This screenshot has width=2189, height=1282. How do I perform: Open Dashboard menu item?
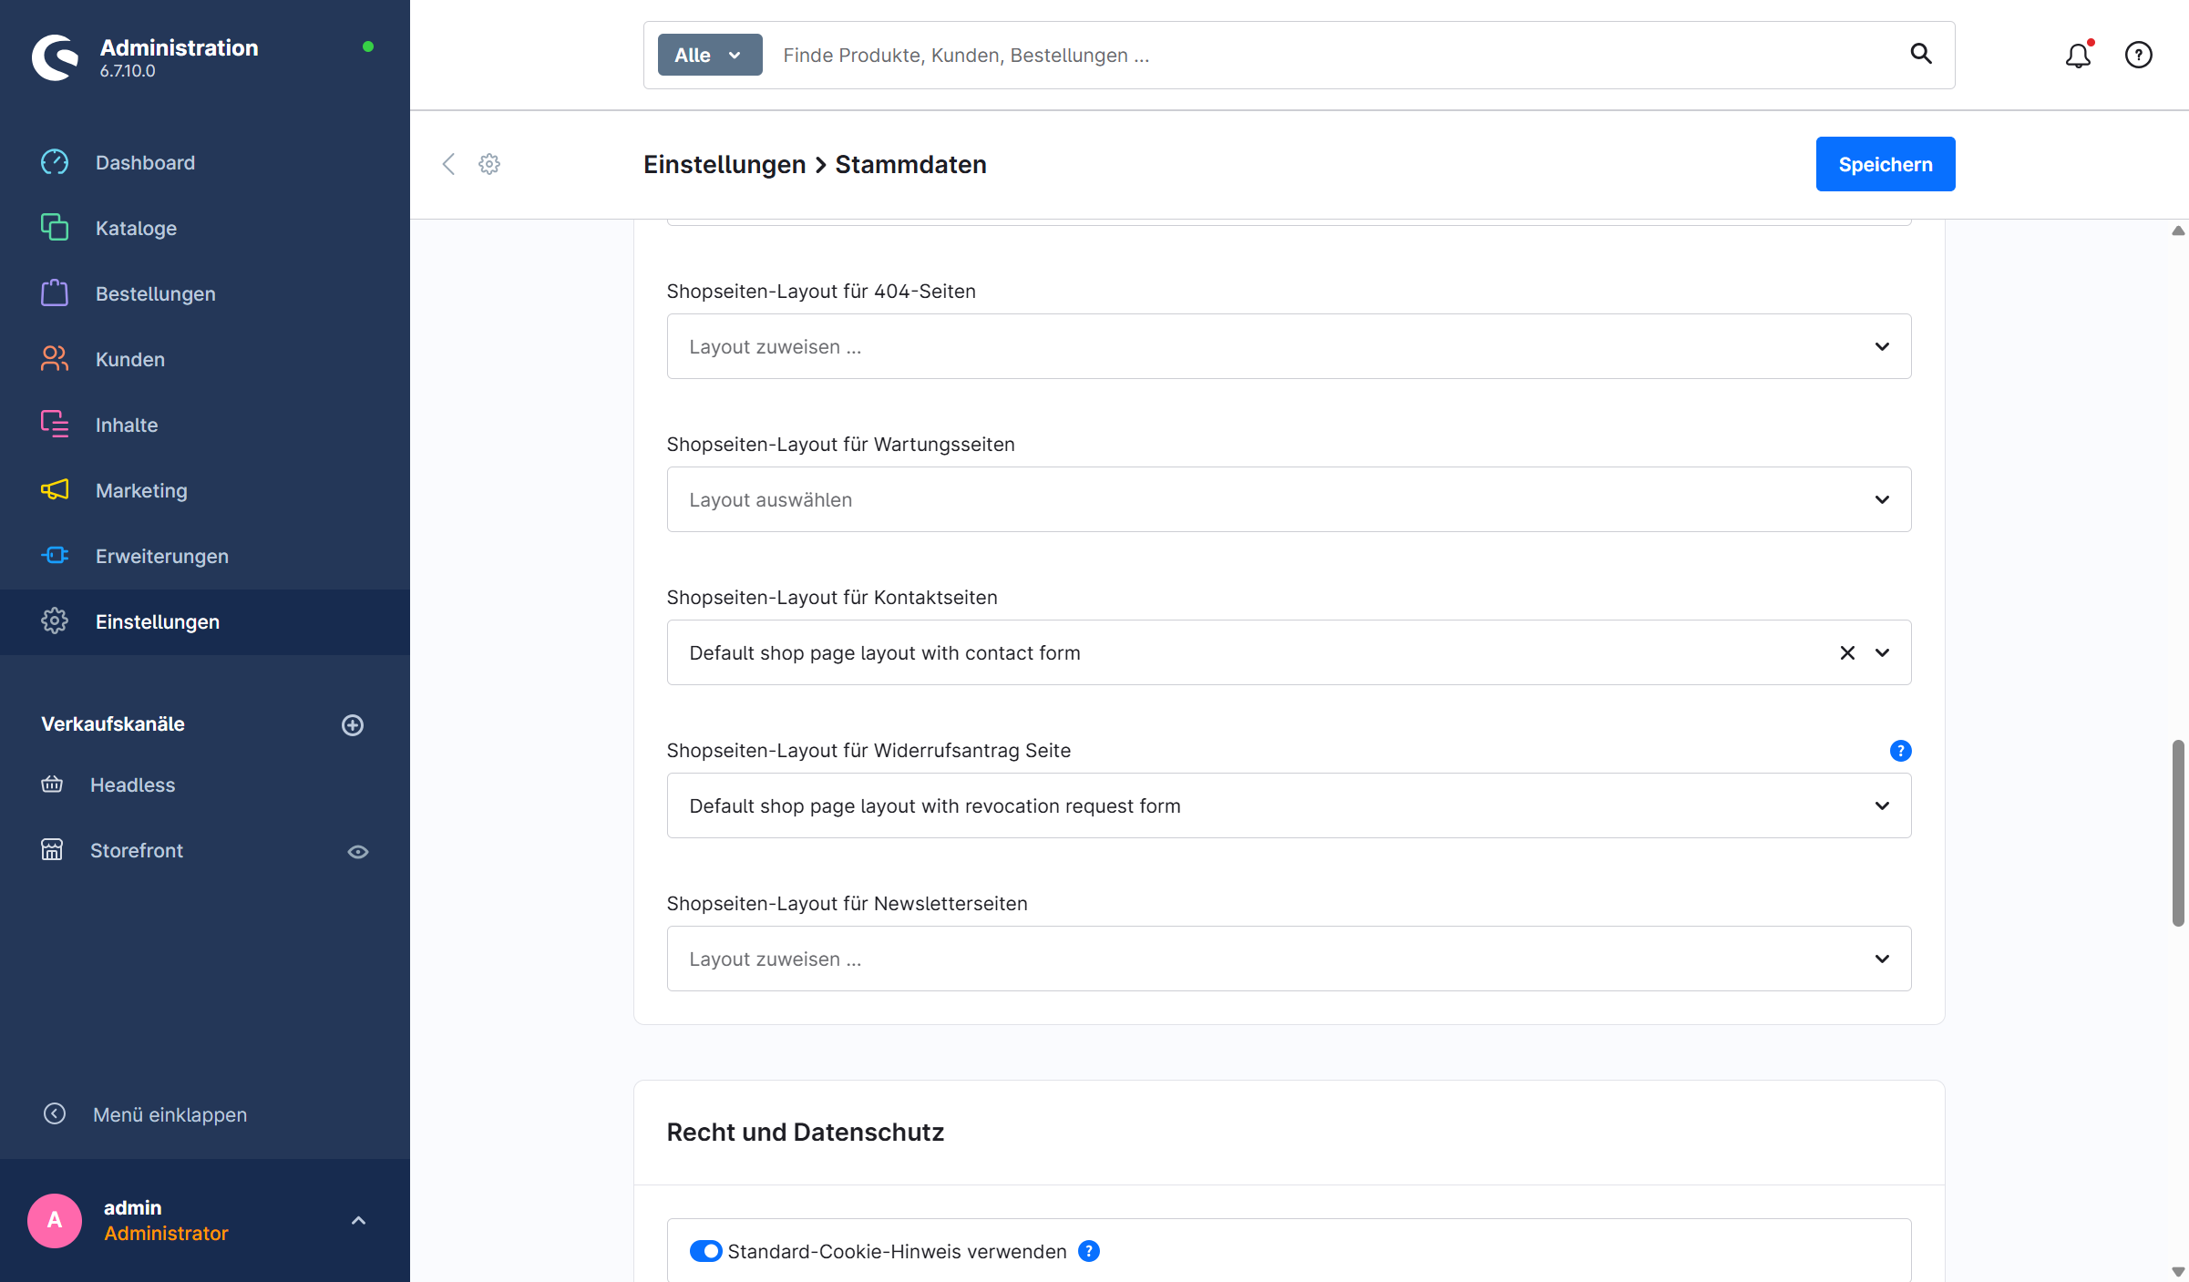click(205, 162)
